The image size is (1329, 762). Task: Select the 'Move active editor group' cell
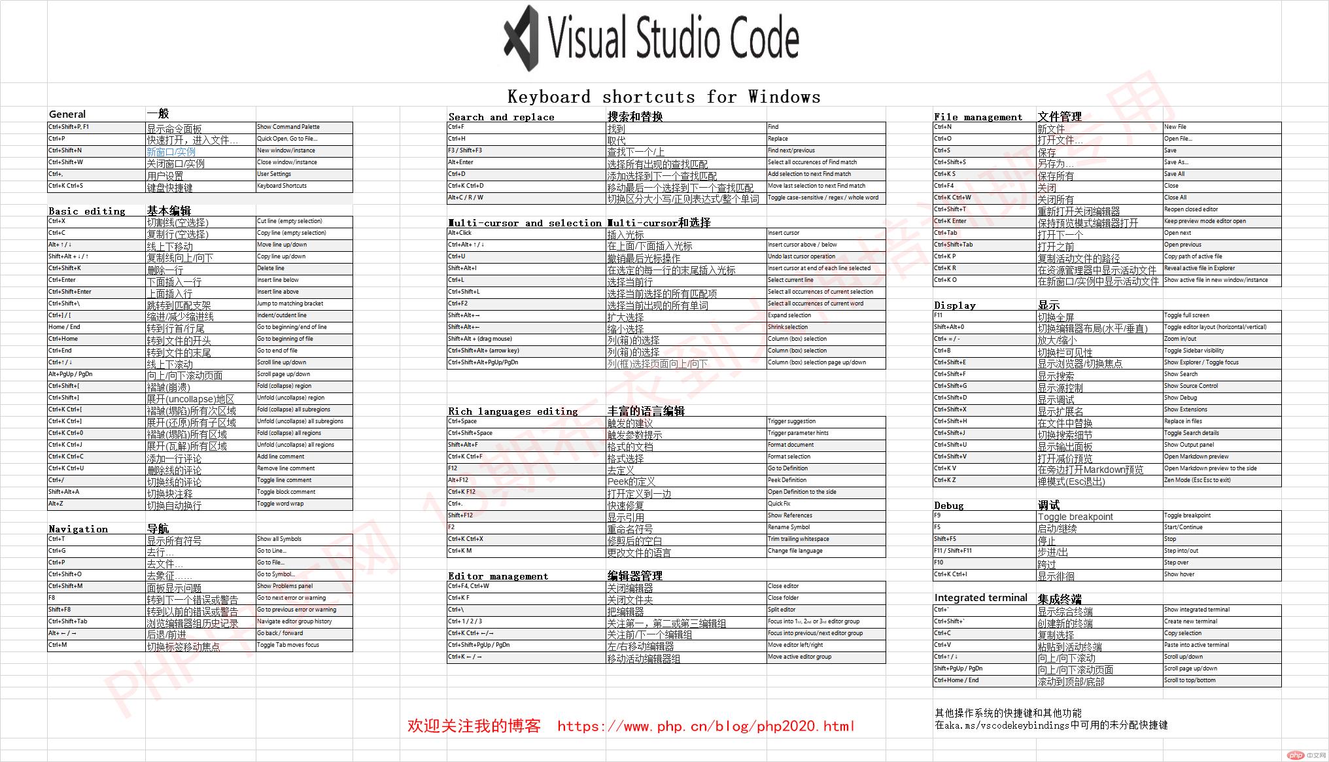[x=826, y=657]
